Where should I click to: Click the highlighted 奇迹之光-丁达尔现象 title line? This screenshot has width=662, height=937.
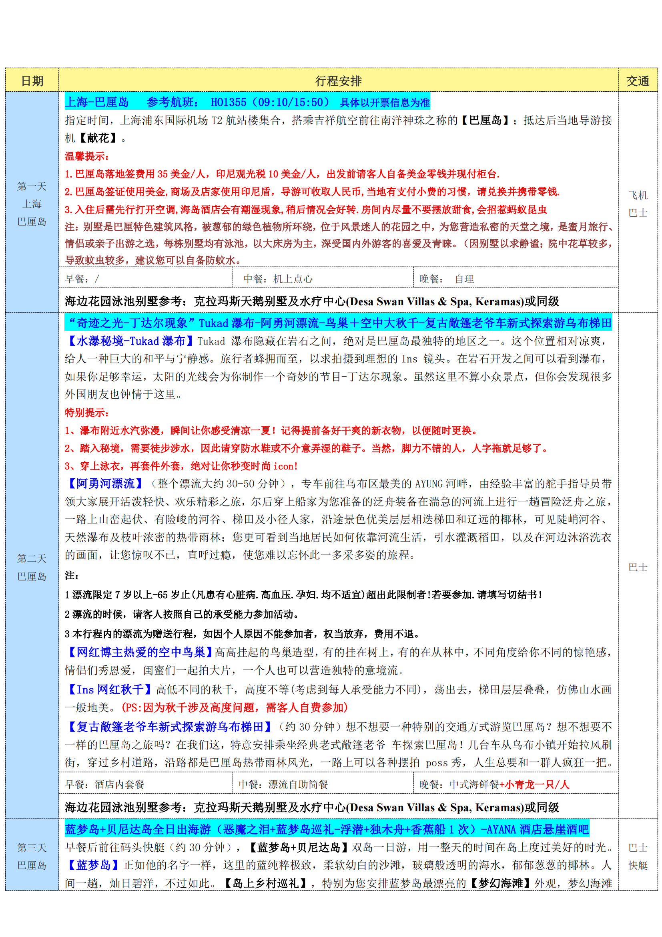[x=338, y=323]
